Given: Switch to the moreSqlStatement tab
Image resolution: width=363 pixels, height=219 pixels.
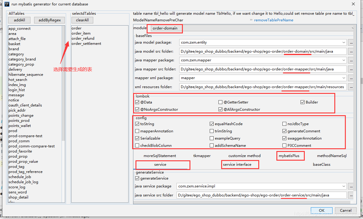Looking at the screenshot, I should pyautogui.click(x=160, y=156).
